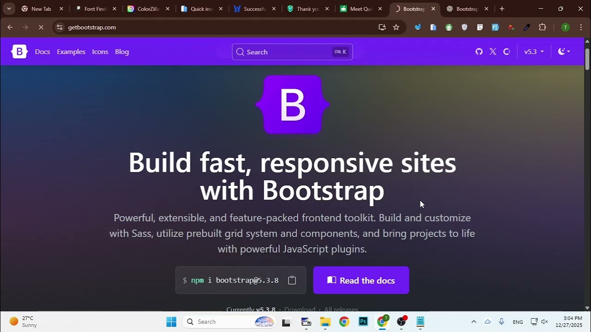Screen dimensions: 591x332
Task: Open the blue copy-pages extension icon
Action: point(433,27)
